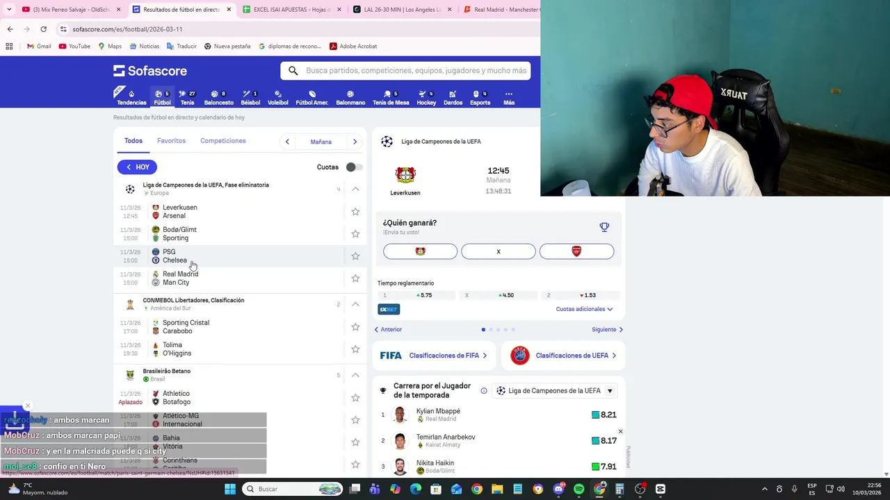This screenshot has height=500, width=890.
Task: Open Spotify from the taskbar
Action: click(x=579, y=489)
